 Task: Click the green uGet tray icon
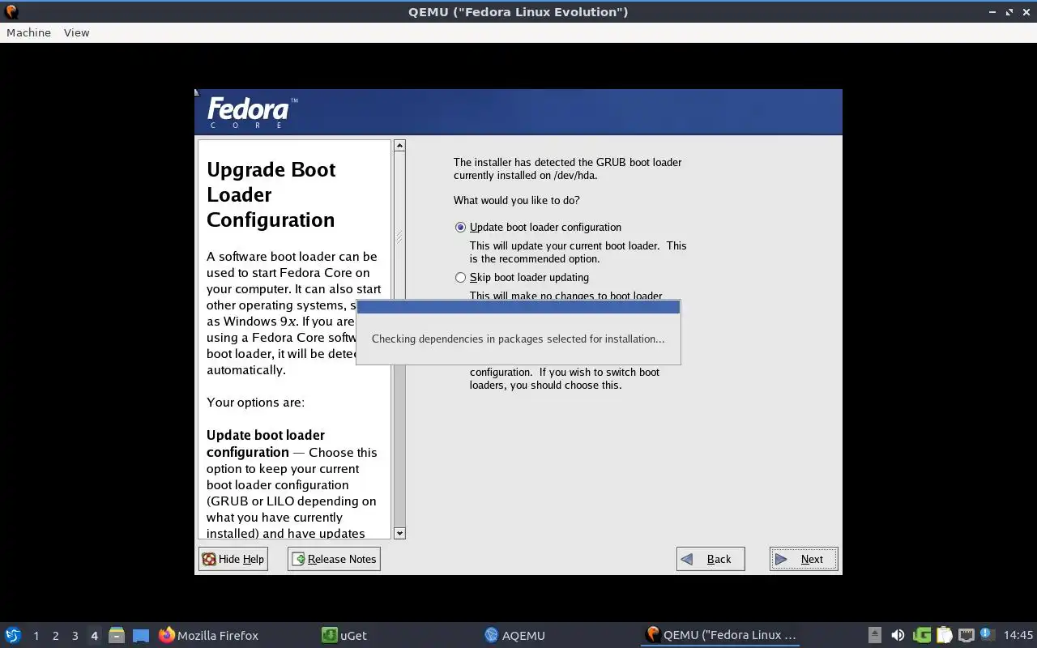921,635
